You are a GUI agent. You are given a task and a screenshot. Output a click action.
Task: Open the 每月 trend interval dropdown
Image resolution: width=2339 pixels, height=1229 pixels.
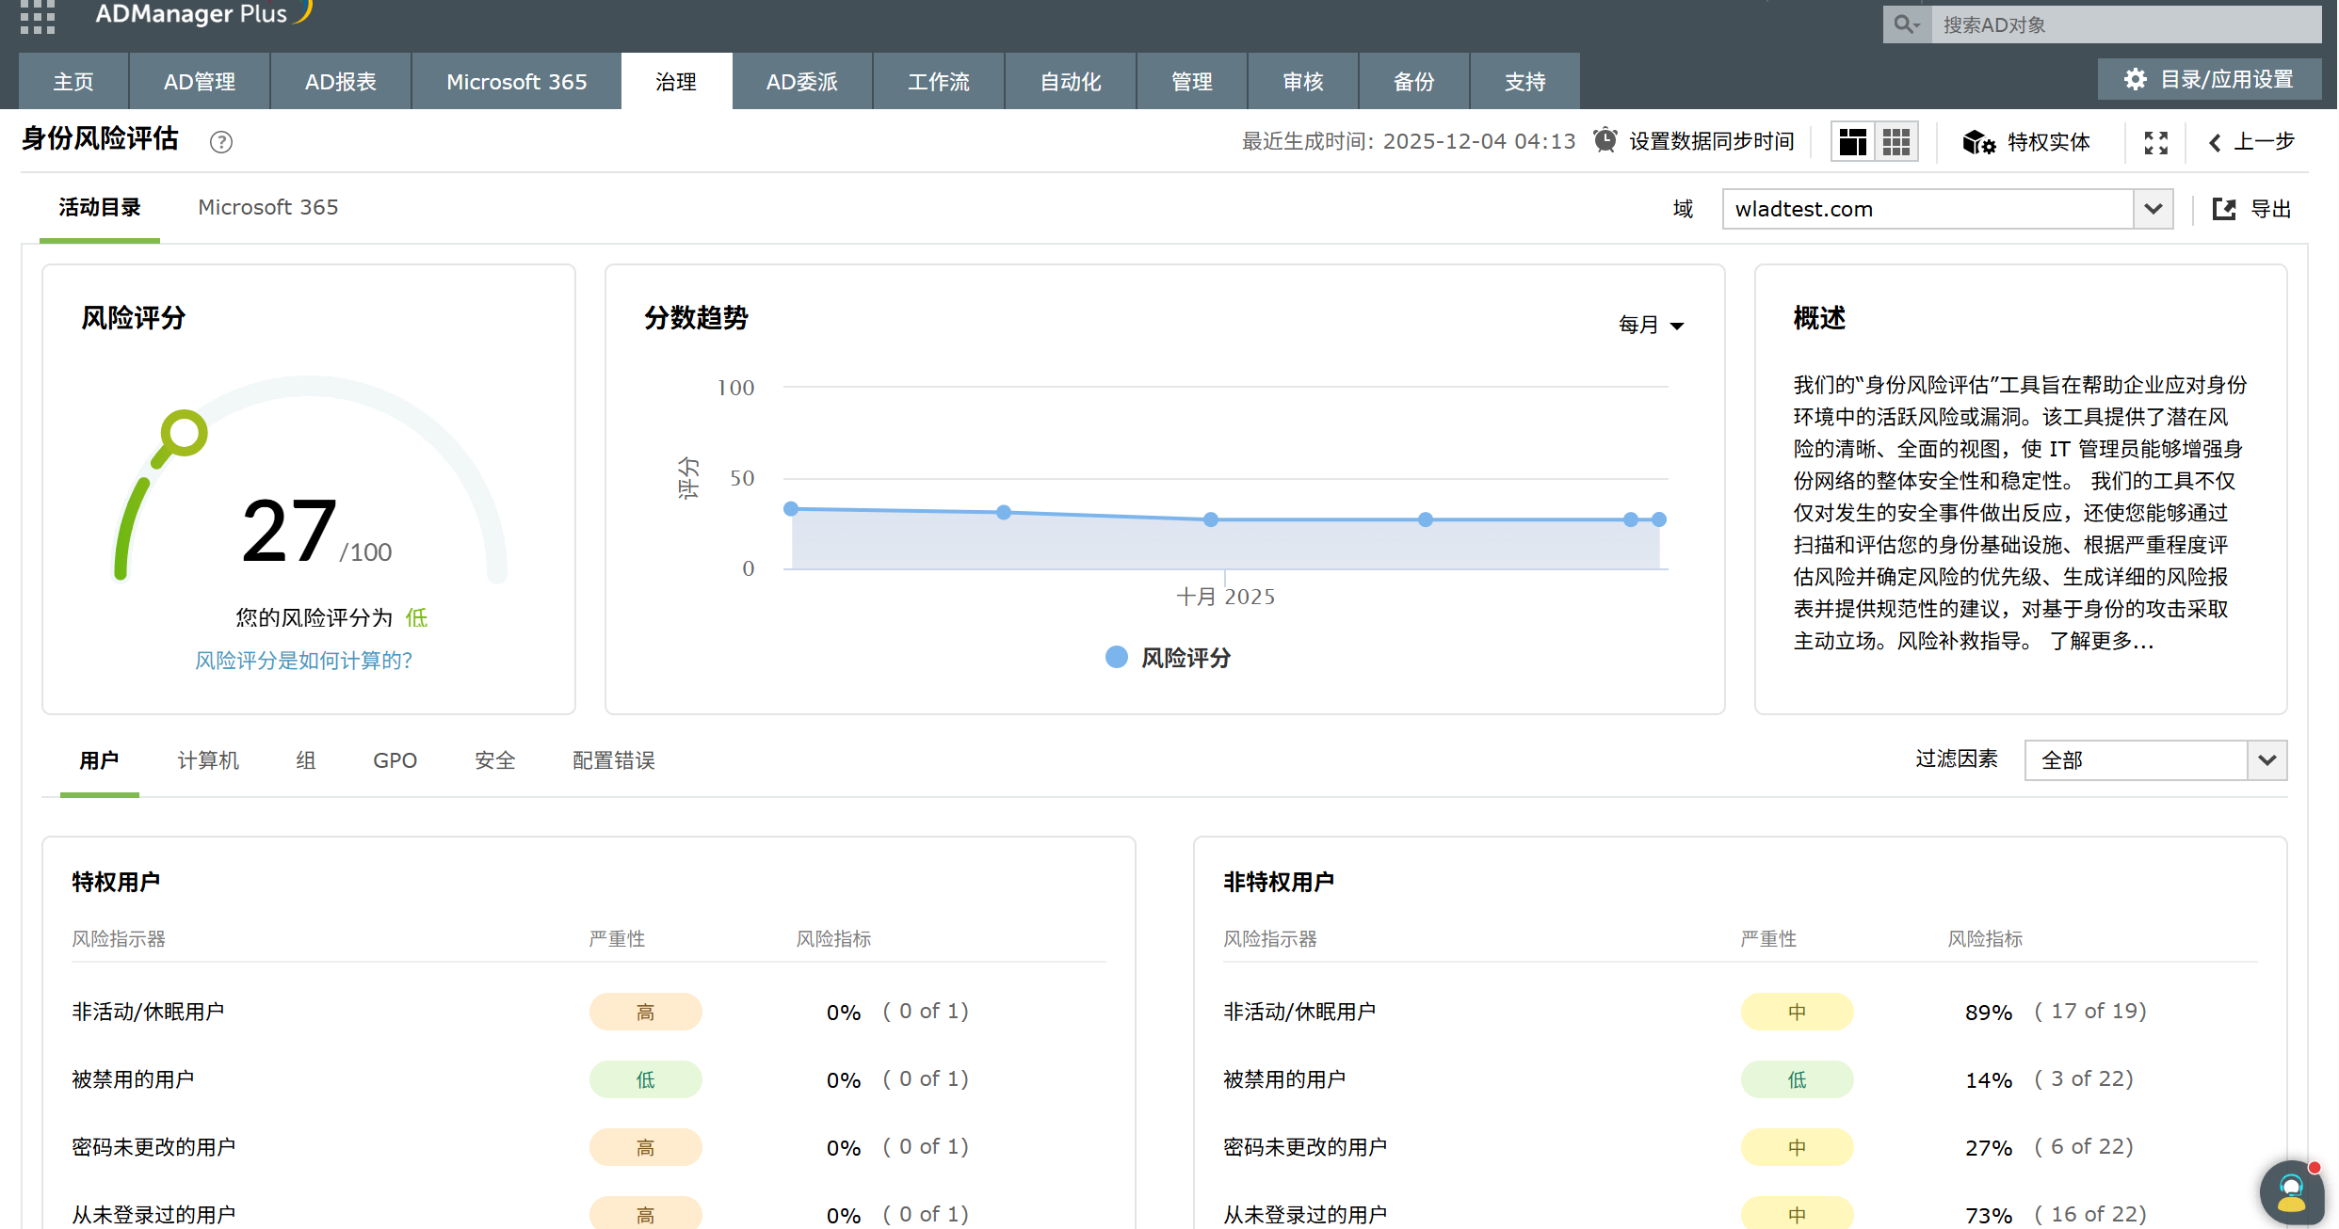pyautogui.click(x=1651, y=325)
